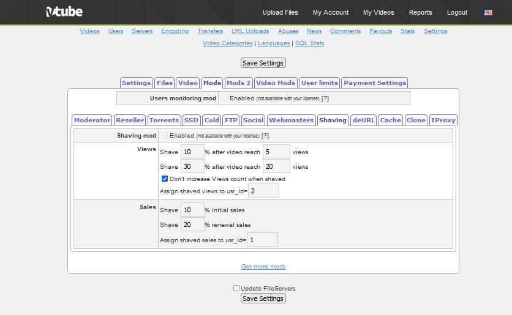Click the vtube logo
The image size is (512, 315).
tap(64, 12)
